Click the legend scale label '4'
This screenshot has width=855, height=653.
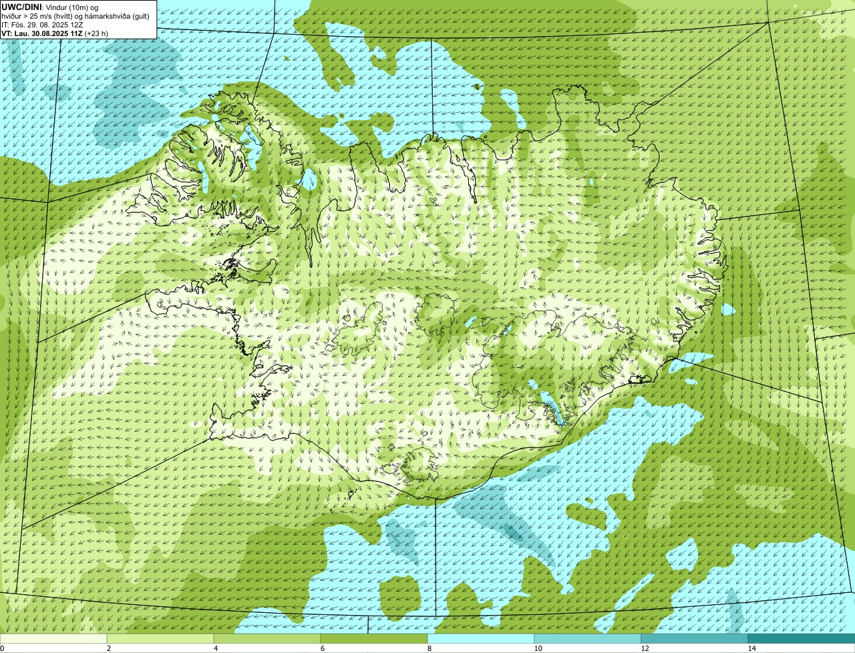215,648
